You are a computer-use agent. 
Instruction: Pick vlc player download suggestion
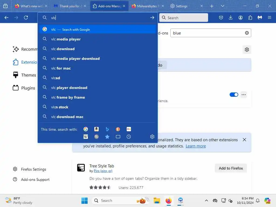click(98, 88)
